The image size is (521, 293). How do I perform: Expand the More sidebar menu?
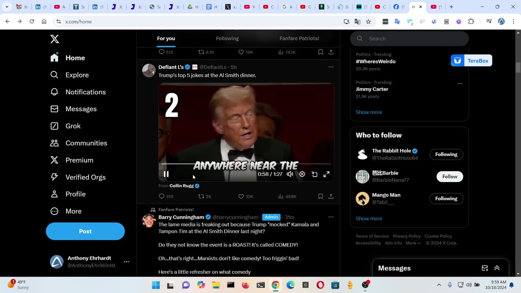click(x=66, y=211)
